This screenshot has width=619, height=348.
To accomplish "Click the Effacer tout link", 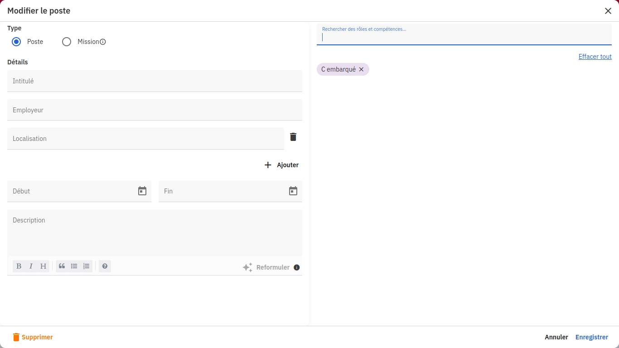I will coord(595,57).
